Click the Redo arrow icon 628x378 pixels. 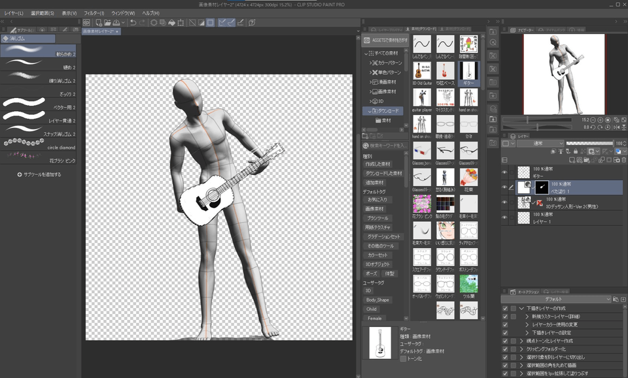click(x=142, y=22)
